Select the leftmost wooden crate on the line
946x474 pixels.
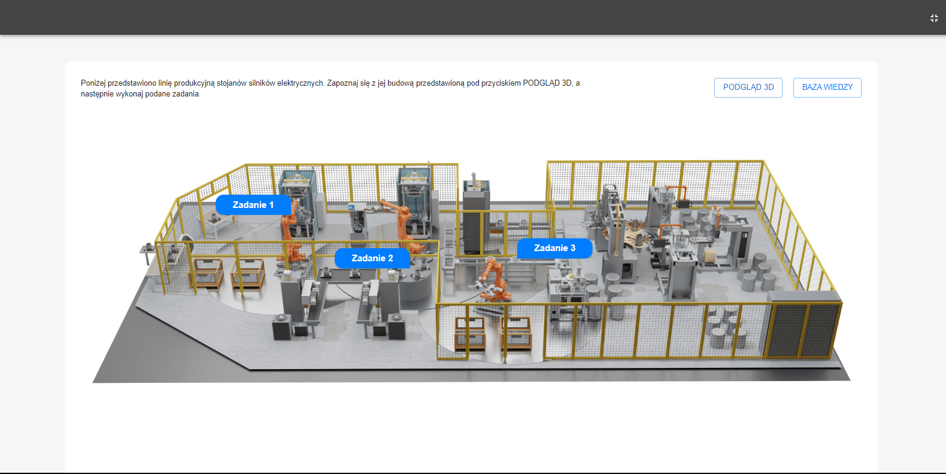coord(207,273)
